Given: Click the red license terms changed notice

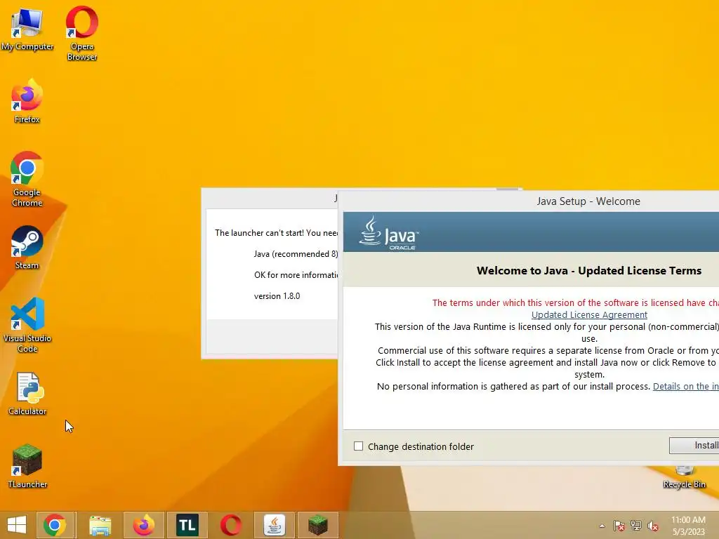Looking at the screenshot, I should [576, 303].
